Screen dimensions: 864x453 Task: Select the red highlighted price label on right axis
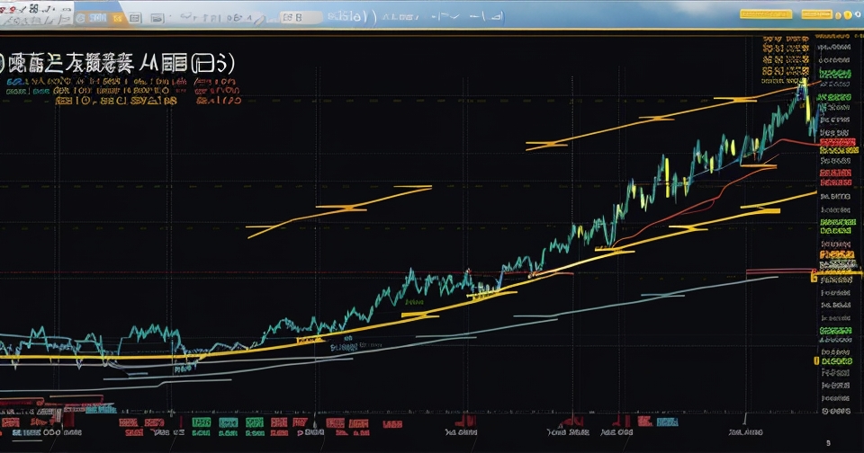pyautogui.click(x=836, y=144)
